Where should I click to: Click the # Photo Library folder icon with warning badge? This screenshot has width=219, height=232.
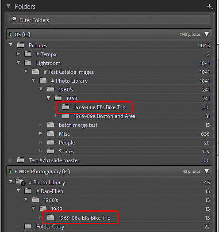pos(21,182)
